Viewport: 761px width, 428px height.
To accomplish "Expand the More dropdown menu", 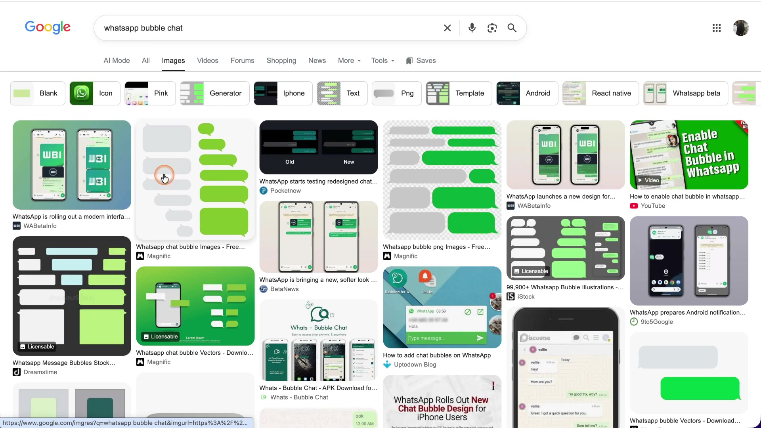I will coord(349,61).
